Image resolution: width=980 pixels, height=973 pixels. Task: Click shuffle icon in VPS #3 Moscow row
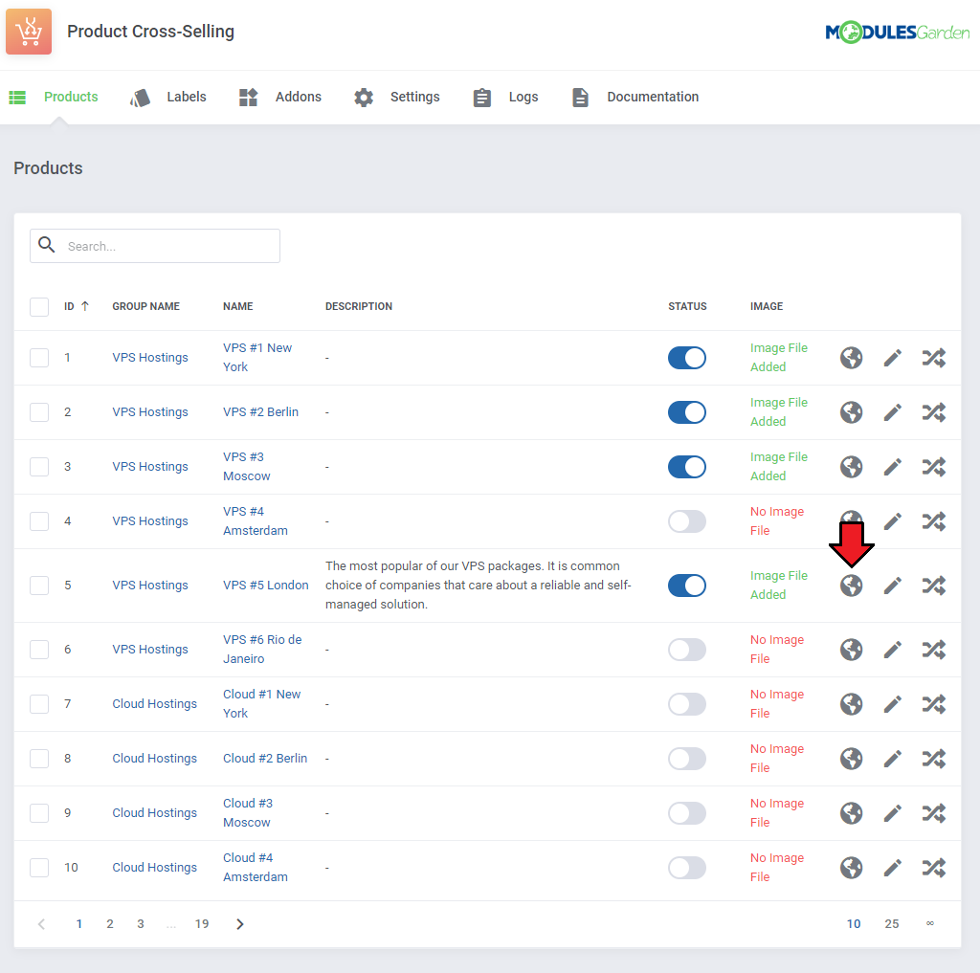pos(934,467)
